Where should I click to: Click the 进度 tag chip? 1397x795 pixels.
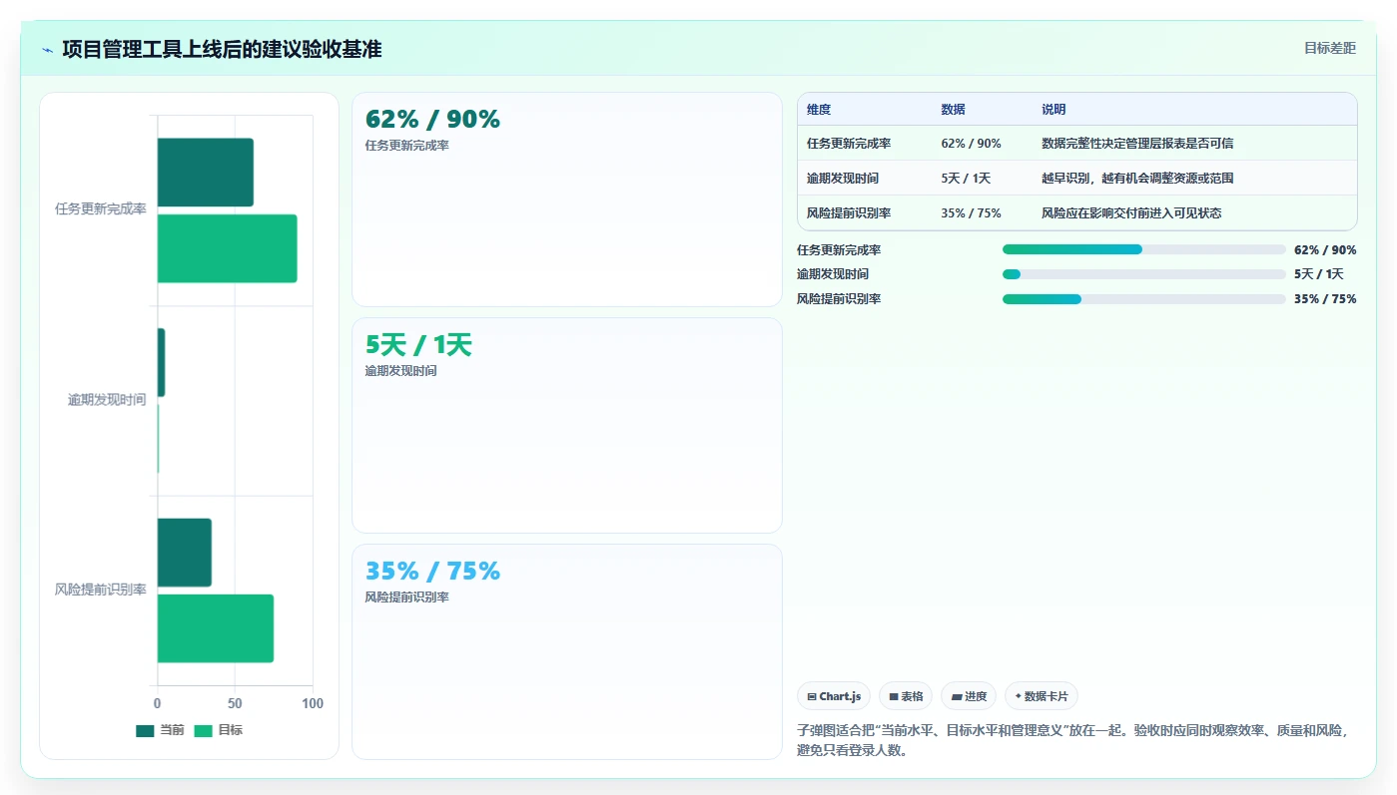click(x=969, y=696)
